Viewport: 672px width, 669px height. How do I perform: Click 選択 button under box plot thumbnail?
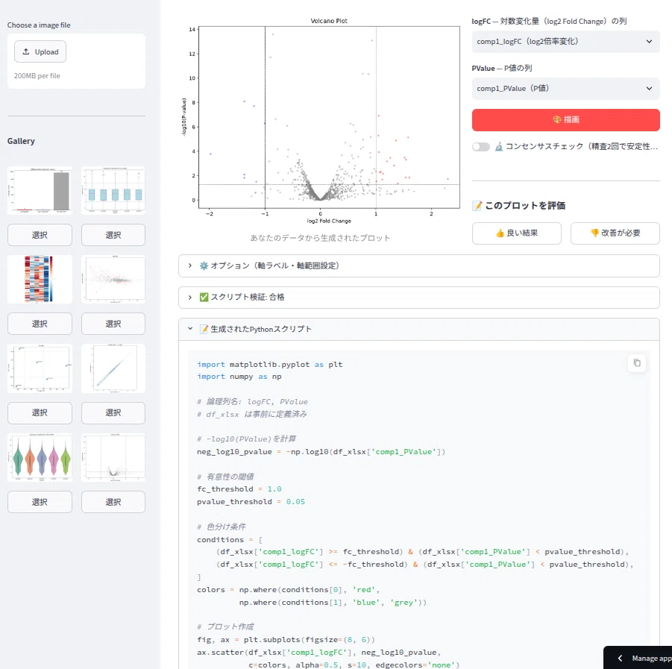pyautogui.click(x=113, y=235)
